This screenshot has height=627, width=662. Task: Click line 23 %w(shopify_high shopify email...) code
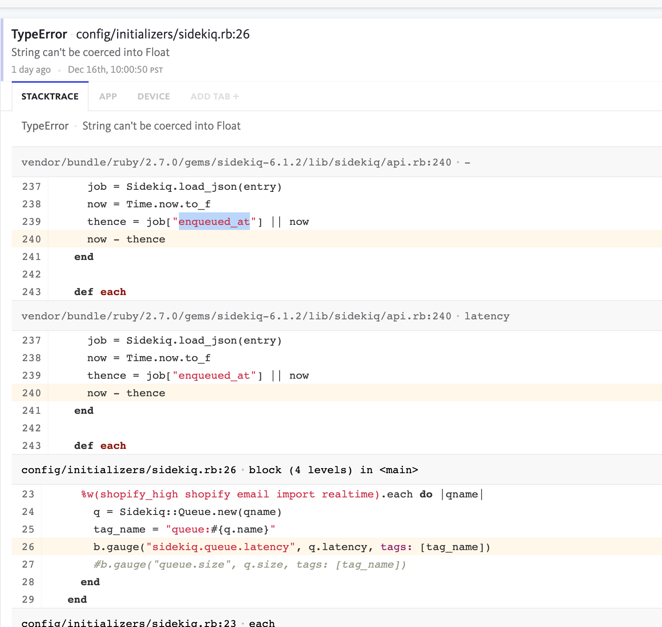[x=282, y=494]
